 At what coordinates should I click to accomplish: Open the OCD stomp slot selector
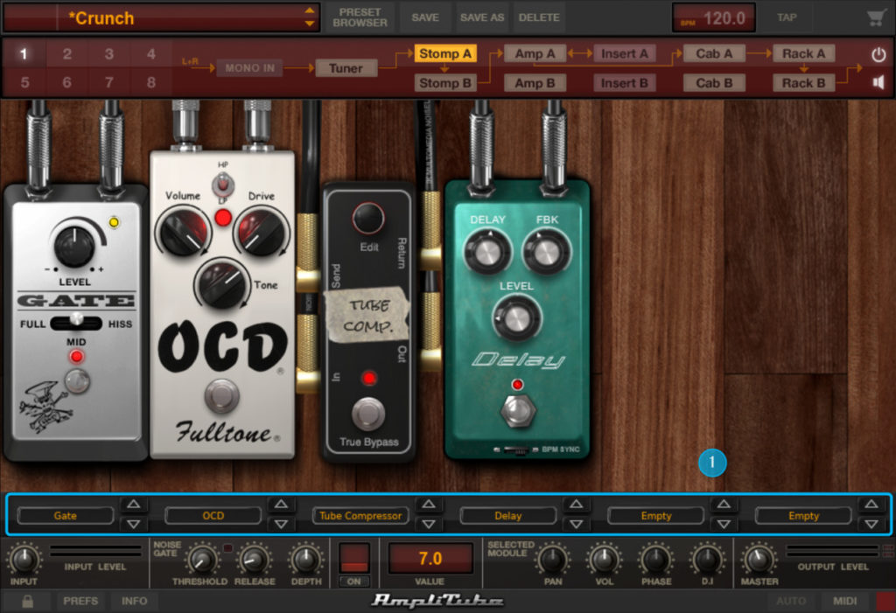[x=213, y=515]
